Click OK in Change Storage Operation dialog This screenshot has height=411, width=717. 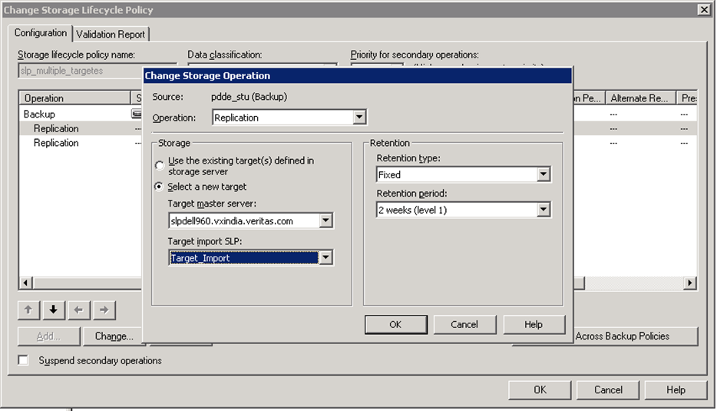coord(395,324)
